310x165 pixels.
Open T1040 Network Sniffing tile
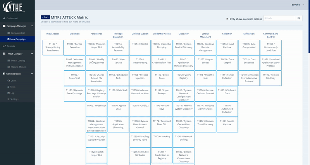[x=184, y=140]
